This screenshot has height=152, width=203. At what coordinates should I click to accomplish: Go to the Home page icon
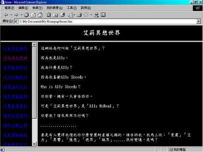(x=40, y=15)
